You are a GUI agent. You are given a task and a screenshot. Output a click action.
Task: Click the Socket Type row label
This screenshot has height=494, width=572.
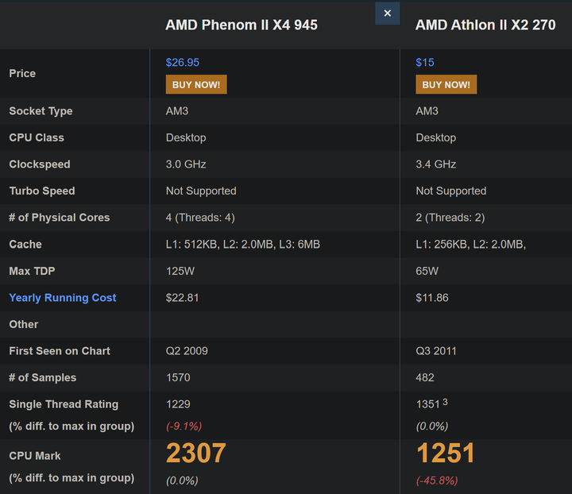[x=41, y=111]
